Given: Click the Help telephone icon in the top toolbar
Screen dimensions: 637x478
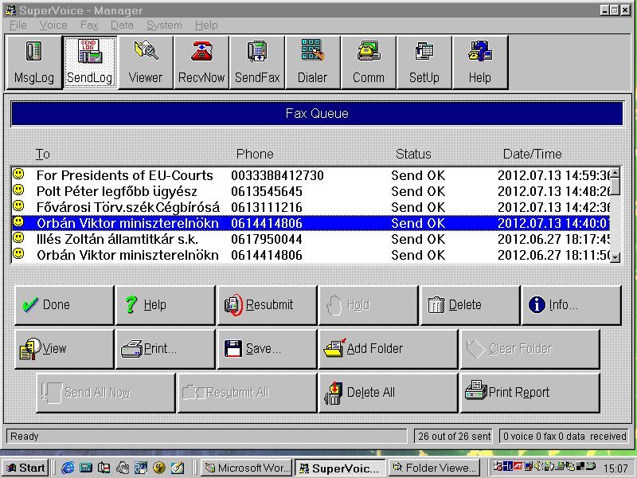Looking at the screenshot, I should [480, 62].
